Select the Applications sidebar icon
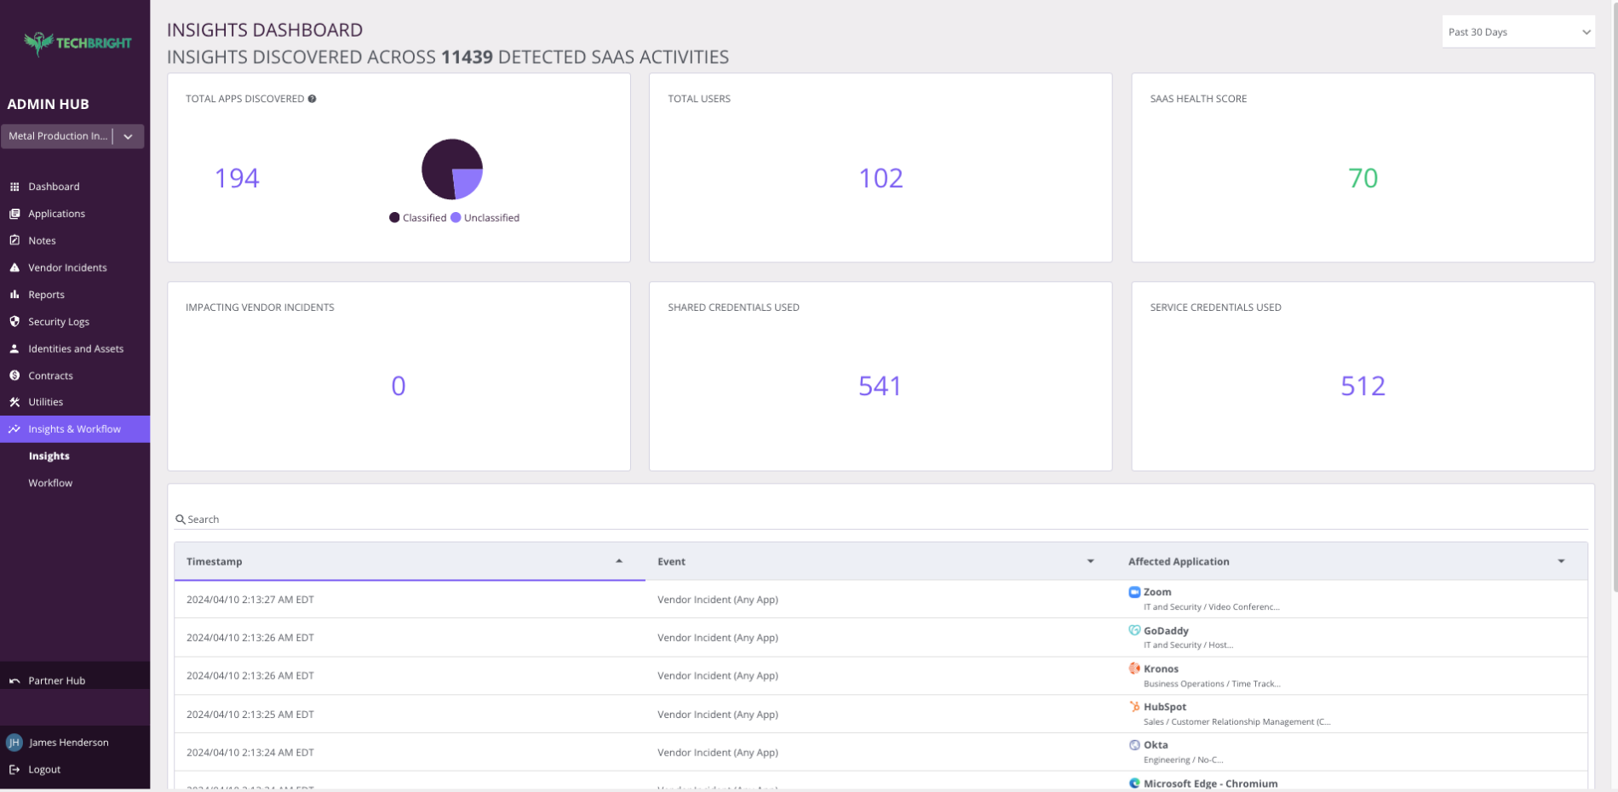Screen dimensions: 1618x792 14,213
